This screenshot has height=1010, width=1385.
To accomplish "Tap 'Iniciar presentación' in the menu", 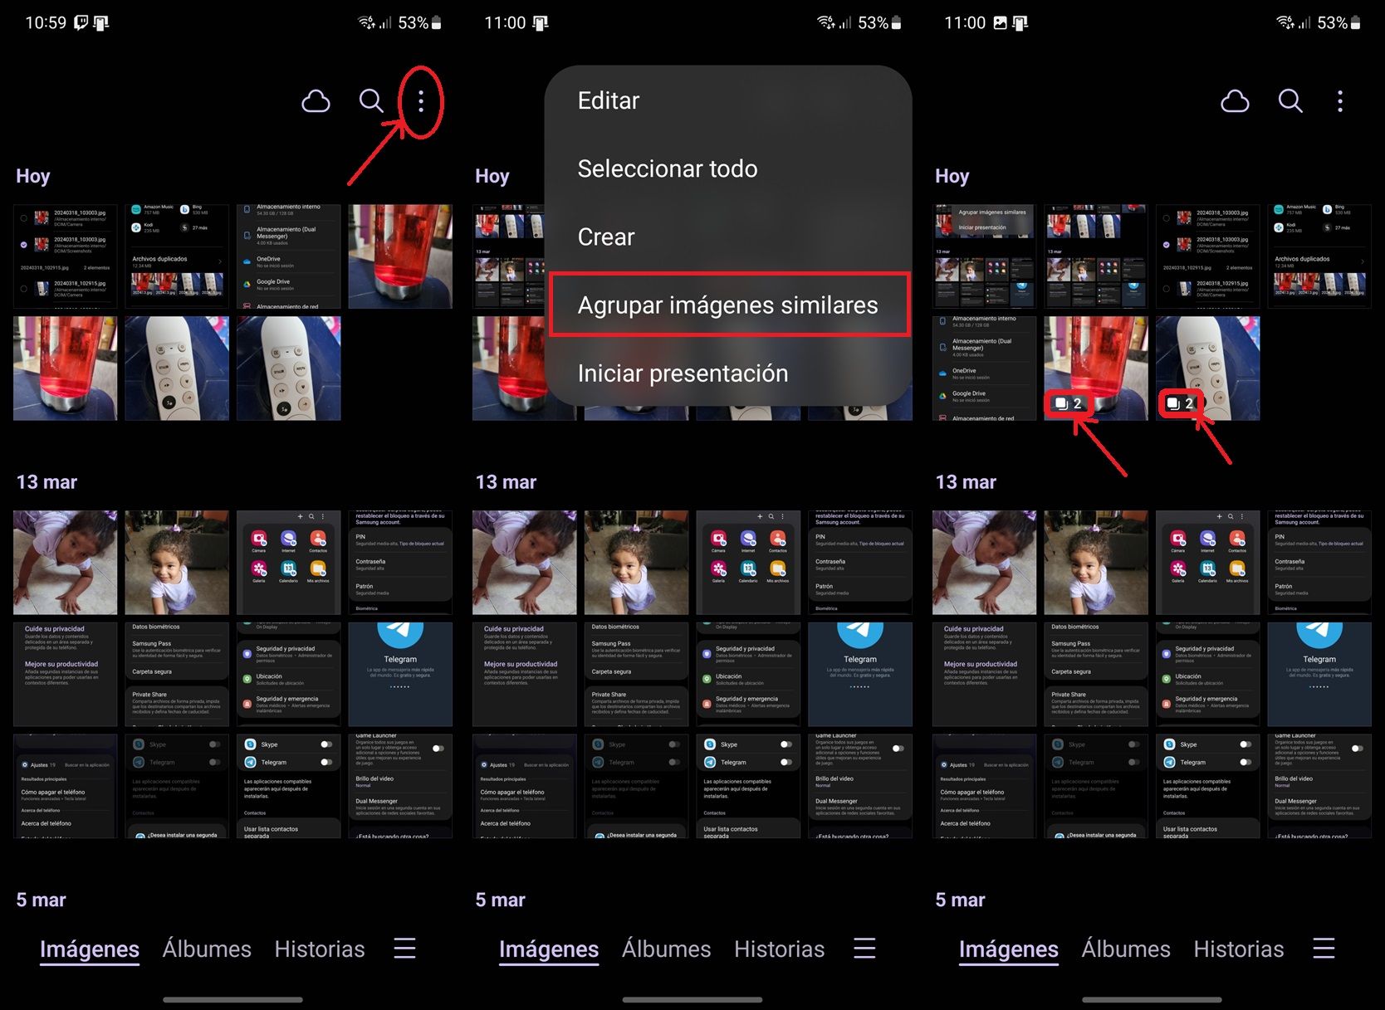I will pyautogui.click(x=683, y=373).
